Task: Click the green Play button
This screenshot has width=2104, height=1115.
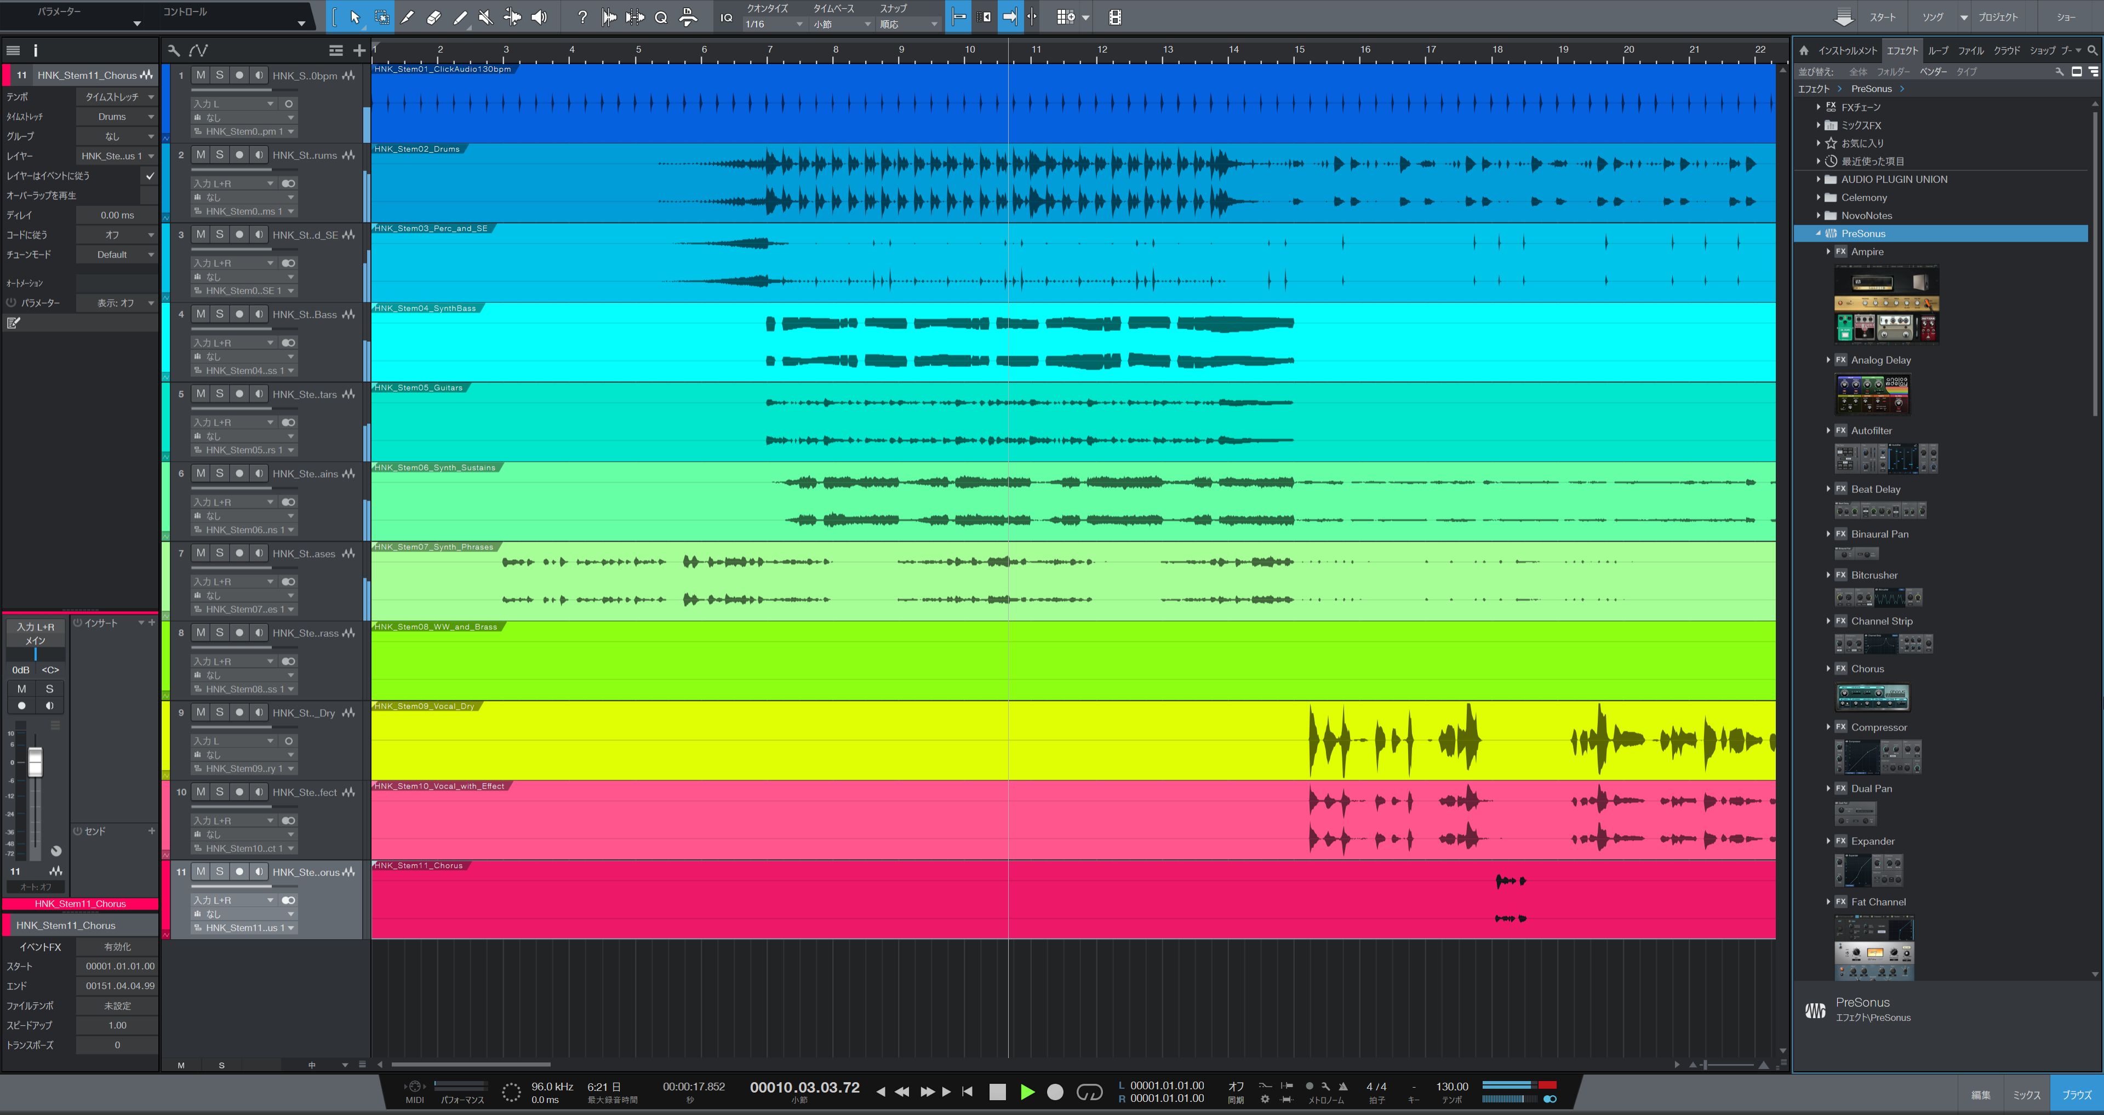Action: 1027,1091
